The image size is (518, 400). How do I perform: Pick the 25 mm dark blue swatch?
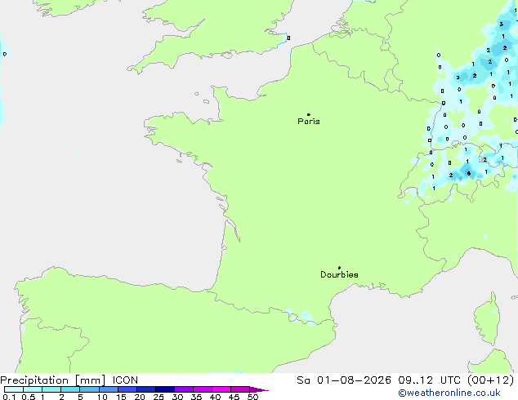point(164,389)
